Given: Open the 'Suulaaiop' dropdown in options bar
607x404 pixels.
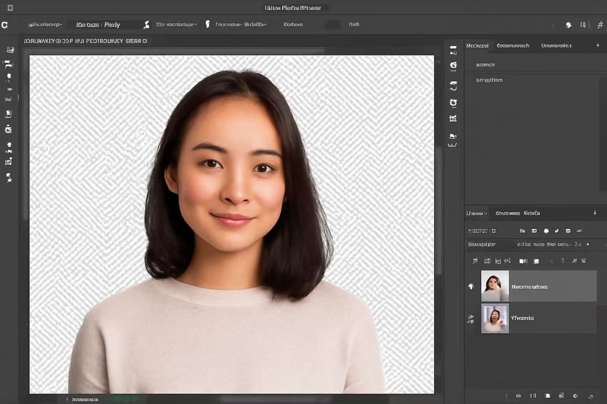Looking at the screenshot, I should 45,24.
